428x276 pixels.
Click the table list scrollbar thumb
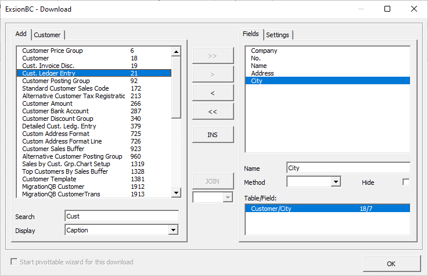[176, 87]
